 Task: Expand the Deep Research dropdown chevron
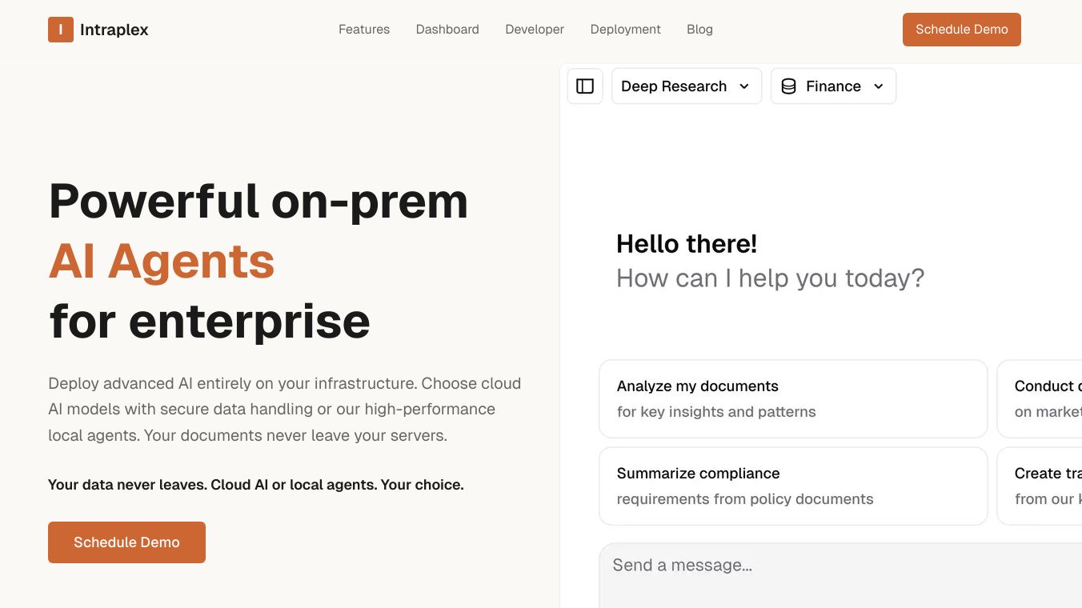[x=744, y=86]
